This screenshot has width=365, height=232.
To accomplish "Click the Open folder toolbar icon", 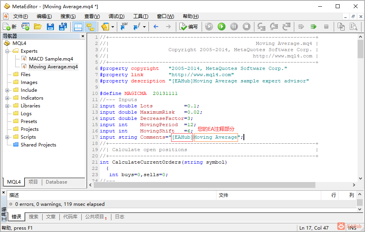I will 38,27.
